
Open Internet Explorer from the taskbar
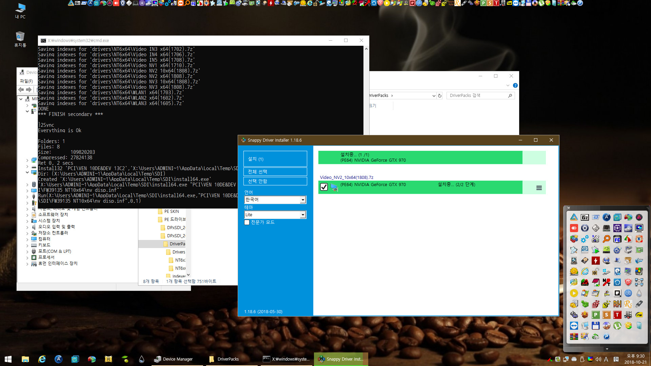[x=42, y=359]
